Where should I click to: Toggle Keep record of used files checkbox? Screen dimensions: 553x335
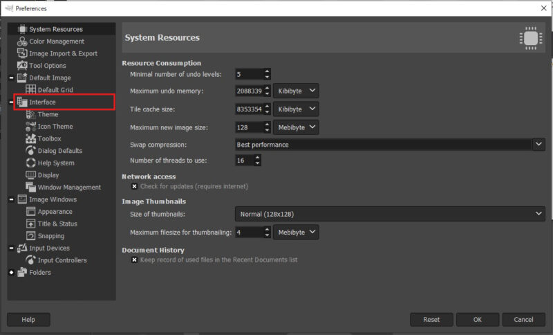coord(134,260)
